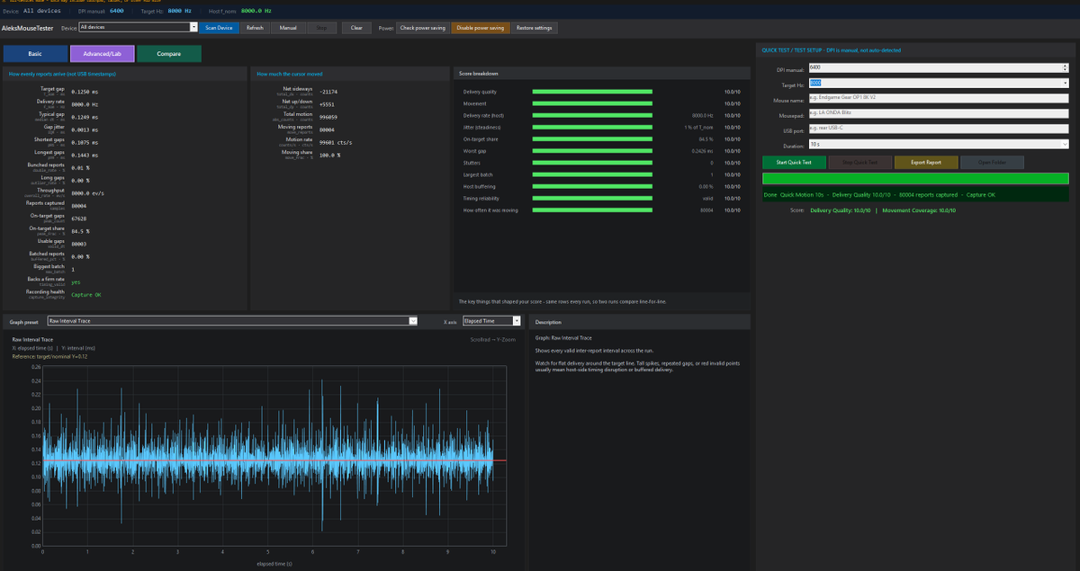Click the Export Report button

pyautogui.click(x=925, y=163)
